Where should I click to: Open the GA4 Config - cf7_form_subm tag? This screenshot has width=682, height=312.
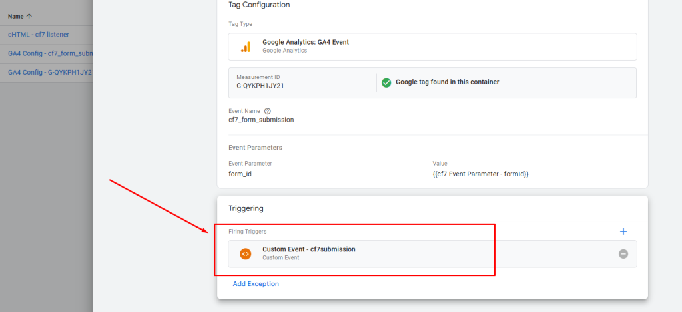50,53
